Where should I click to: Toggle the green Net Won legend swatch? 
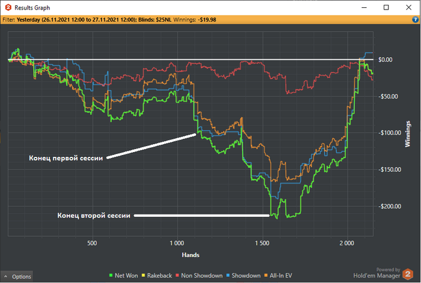[x=111, y=275]
